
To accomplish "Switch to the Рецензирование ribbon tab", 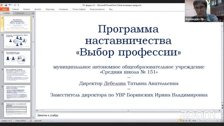I will pos(97,9).
